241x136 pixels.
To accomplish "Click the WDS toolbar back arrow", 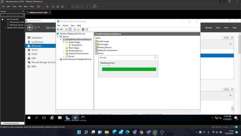I will pyautogui.click(x=58, y=29).
